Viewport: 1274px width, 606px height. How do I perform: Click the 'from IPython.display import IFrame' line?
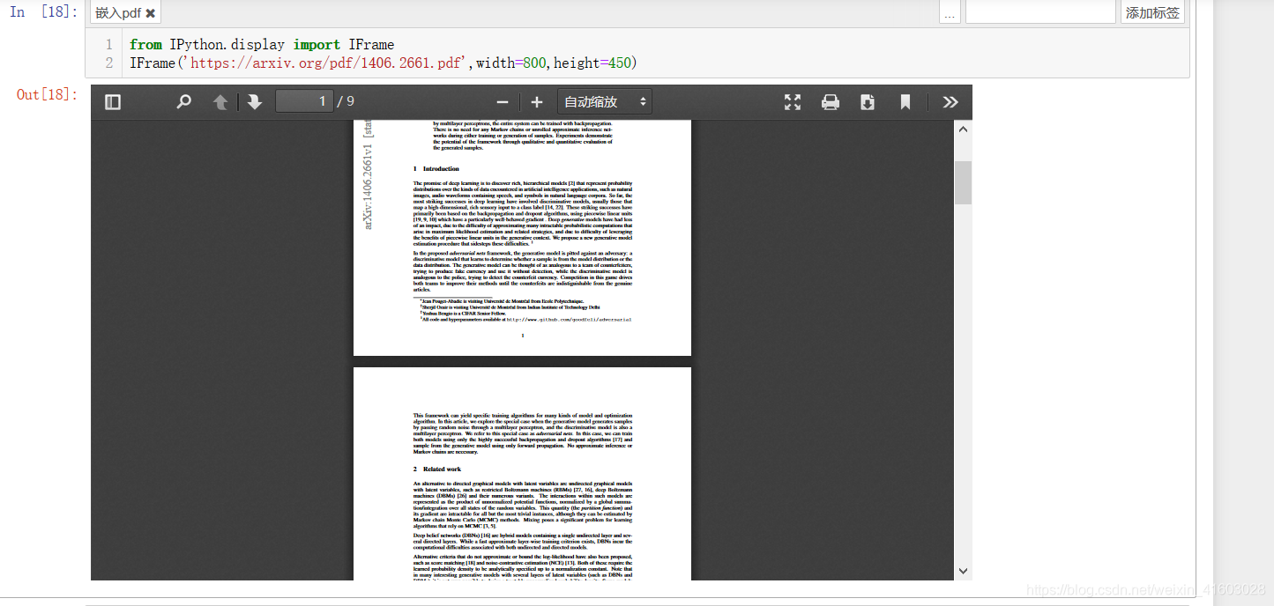pos(262,44)
